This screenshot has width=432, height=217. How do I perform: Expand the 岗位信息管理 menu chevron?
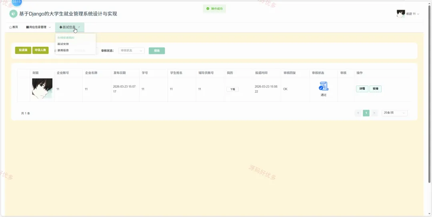(x=50, y=27)
